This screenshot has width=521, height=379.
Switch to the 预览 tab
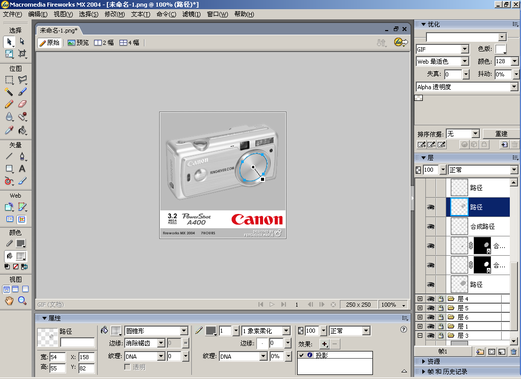78,43
